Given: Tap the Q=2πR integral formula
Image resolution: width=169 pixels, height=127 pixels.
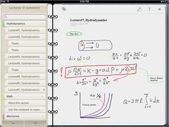Looking at the screenshot, I should click(141, 101).
